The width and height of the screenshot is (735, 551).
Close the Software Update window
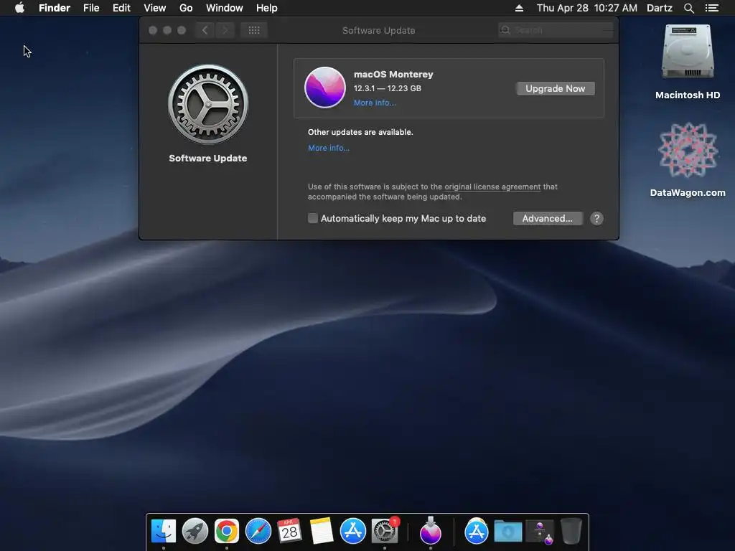[153, 30]
